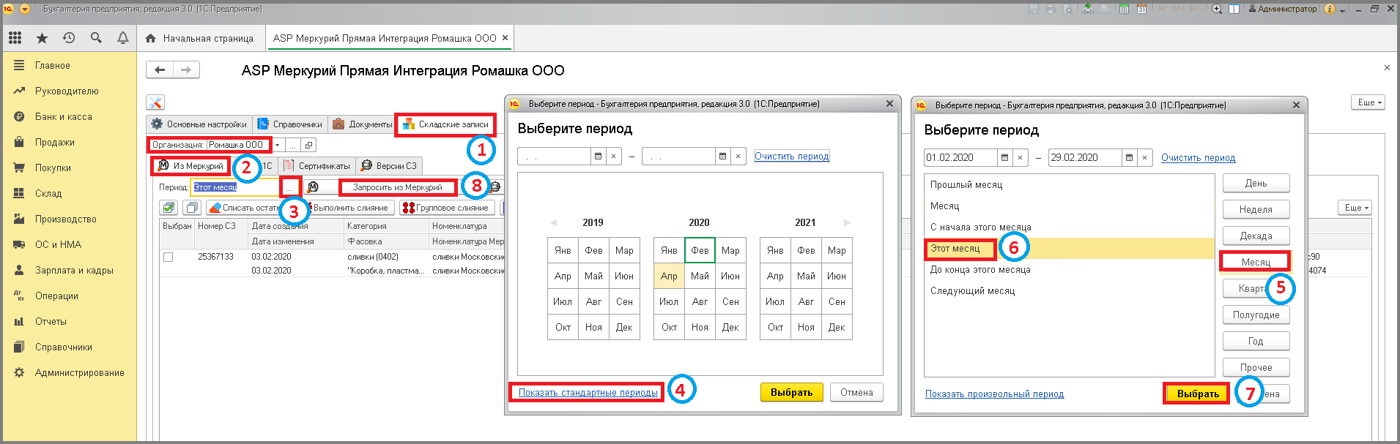Open the Администрирование sidebar section
Image resolution: width=1400 pixels, height=444 pixels.
click(80, 372)
